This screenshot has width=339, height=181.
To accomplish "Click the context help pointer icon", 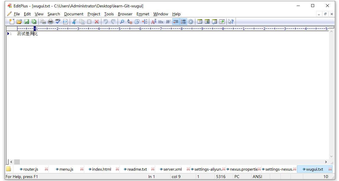I will [231, 22].
